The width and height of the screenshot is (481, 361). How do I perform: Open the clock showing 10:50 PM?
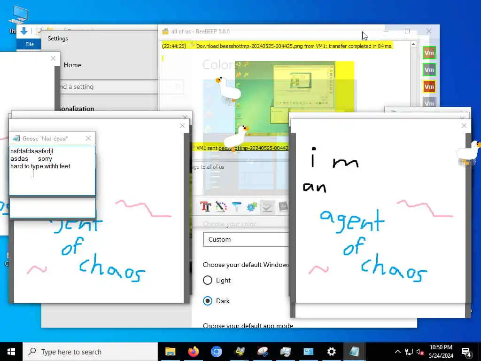point(441,352)
